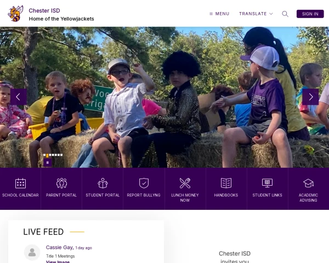Open the Handbooks book icon
Viewport: 329px width, 263px height.
click(x=226, y=183)
